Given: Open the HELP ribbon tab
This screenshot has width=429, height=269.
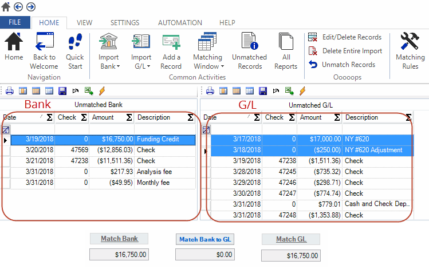Looking at the screenshot, I should coord(227,23).
